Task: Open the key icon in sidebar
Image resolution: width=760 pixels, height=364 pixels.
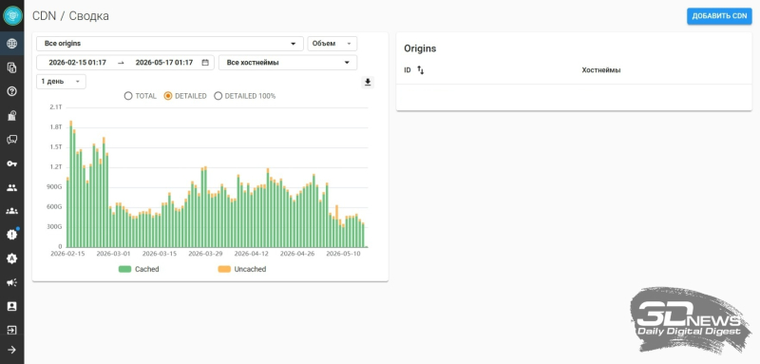Action: pos(12,163)
